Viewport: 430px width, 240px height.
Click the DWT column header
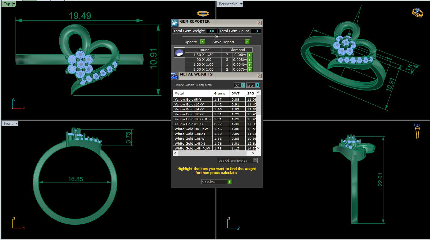tap(237, 93)
